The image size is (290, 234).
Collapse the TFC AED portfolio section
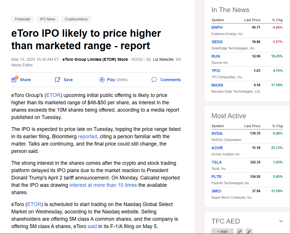pos(281,221)
